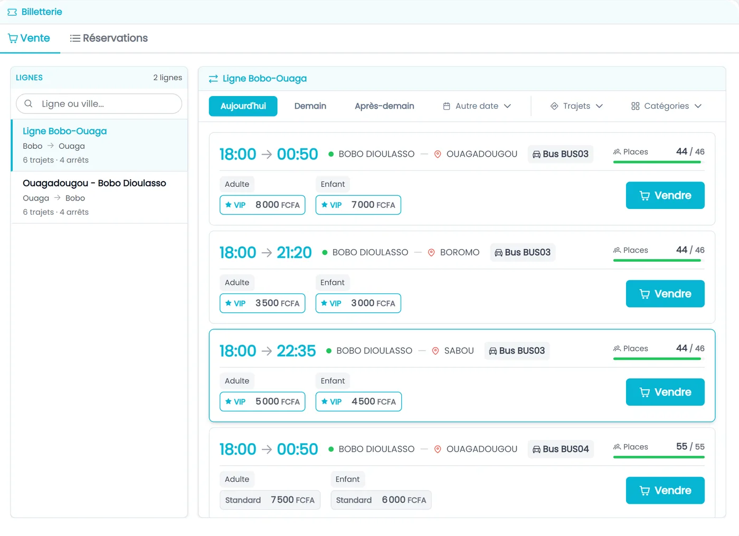Screen dimensions: 739x536
Task: Switch to the Réservations tab
Action: pos(109,39)
